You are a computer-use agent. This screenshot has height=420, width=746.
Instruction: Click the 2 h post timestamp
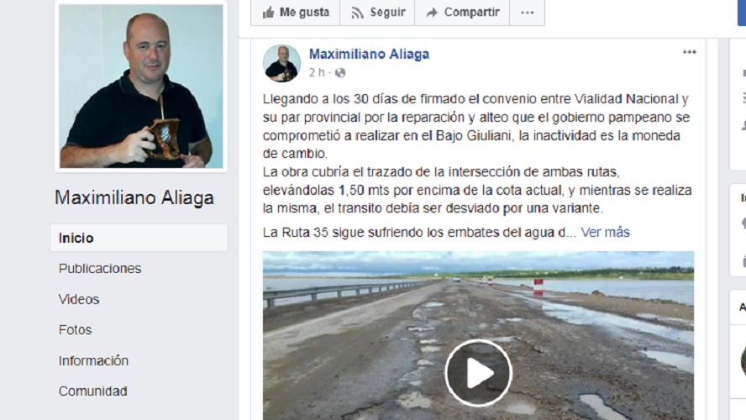tap(317, 73)
